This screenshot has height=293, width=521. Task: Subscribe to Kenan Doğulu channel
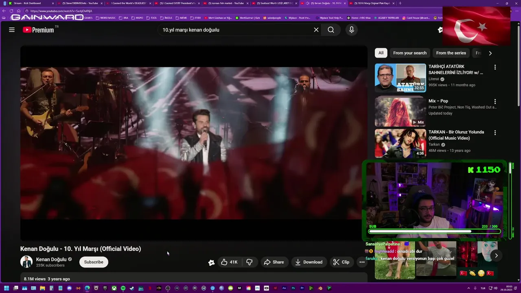94,262
